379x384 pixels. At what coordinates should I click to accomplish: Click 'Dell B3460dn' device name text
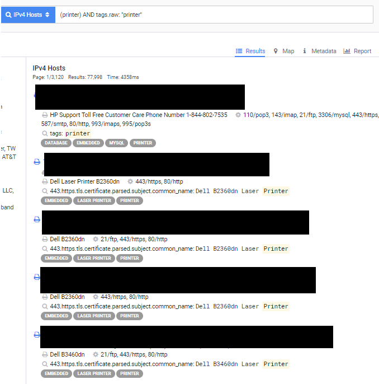pos(67,354)
